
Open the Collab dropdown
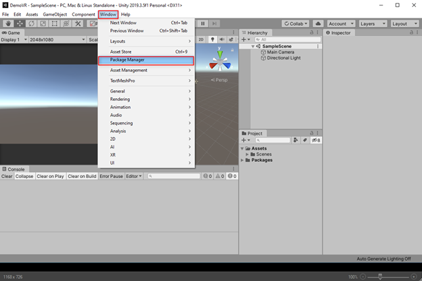point(296,24)
